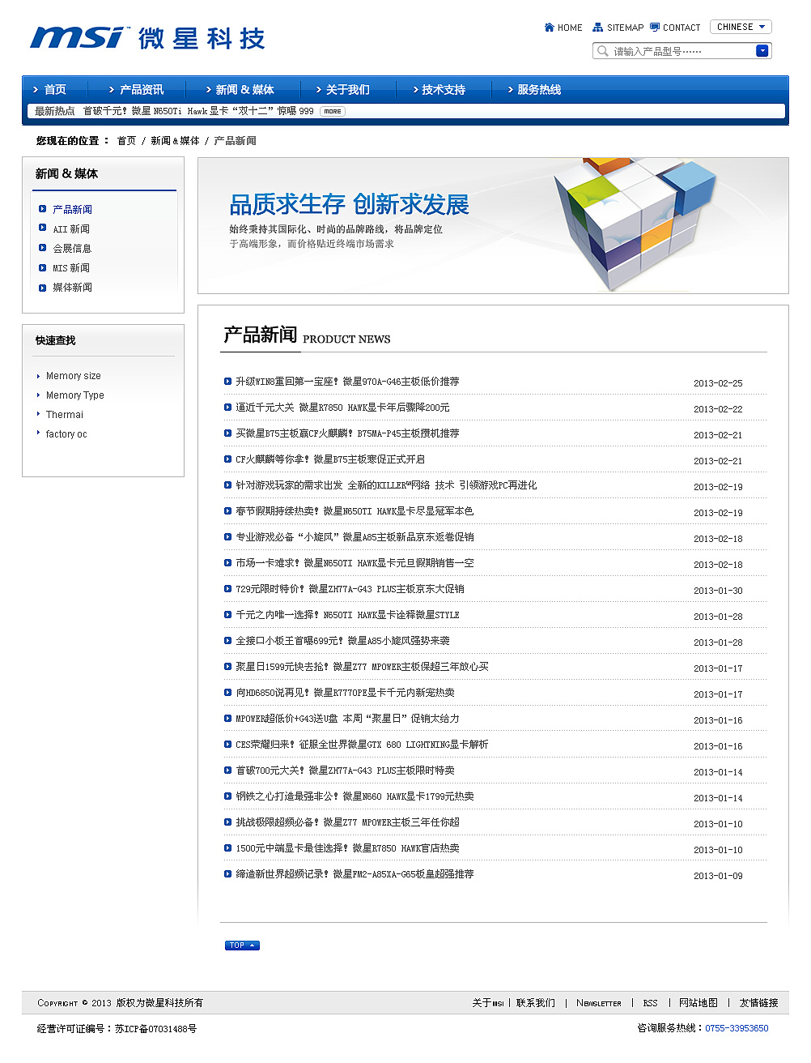Click the HOME house icon in header
Viewport: 811px width, 1063px height.
(550, 27)
